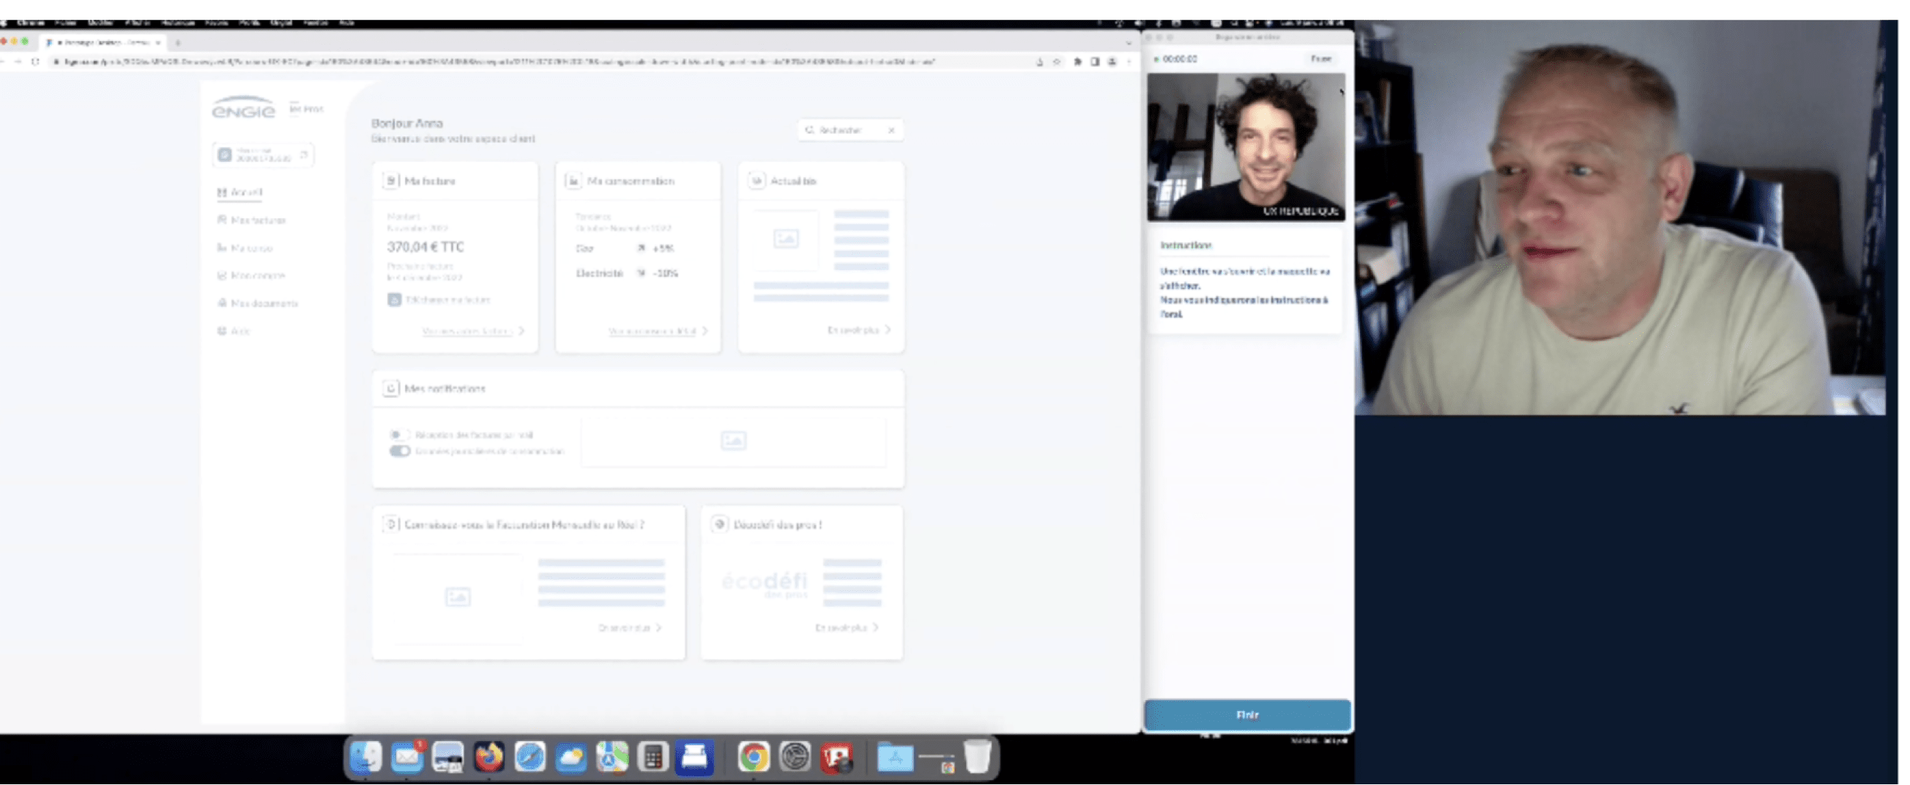Click the Ma consommation chart icon

click(x=573, y=181)
